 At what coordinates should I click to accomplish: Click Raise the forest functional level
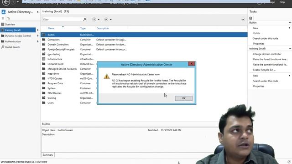[x=270, y=59]
